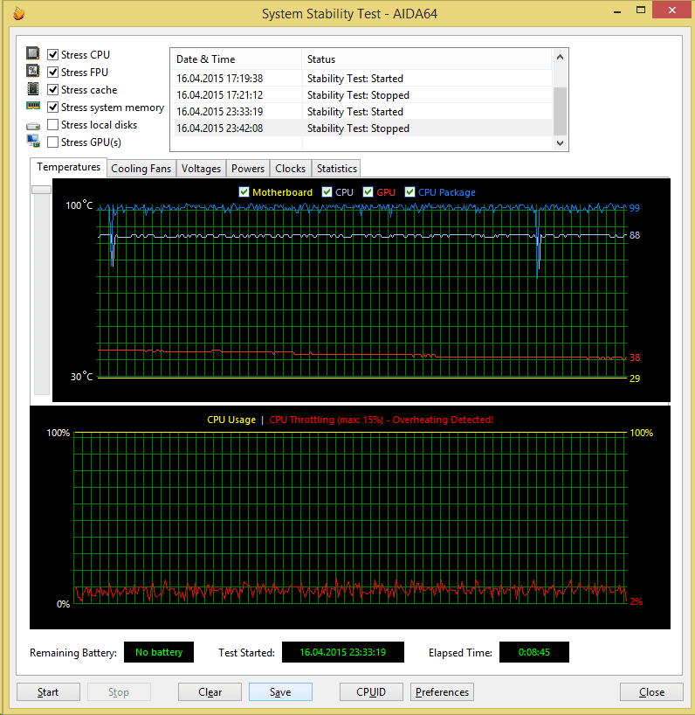Click the monitor icon beside Stress GPU(s)

33,142
